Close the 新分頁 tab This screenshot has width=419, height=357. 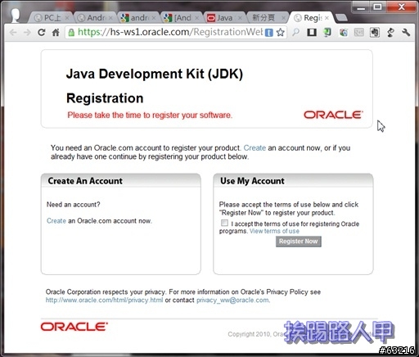(x=283, y=18)
